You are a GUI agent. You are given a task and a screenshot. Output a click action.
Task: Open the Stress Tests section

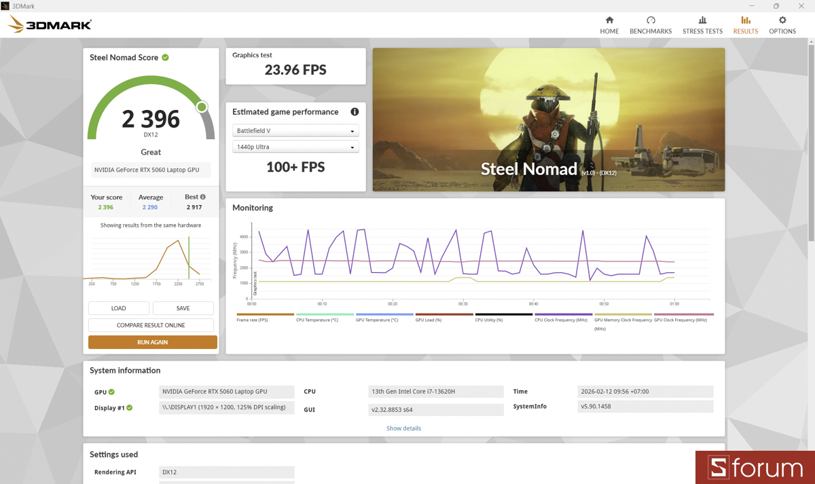pyautogui.click(x=702, y=24)
